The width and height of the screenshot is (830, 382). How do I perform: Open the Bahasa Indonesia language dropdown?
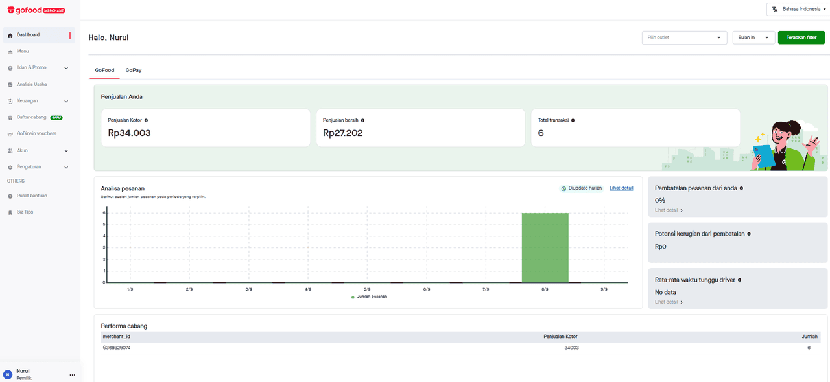798,9
